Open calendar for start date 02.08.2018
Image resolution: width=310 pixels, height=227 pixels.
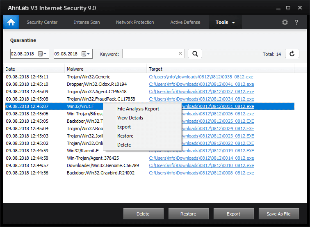(42, 54)
